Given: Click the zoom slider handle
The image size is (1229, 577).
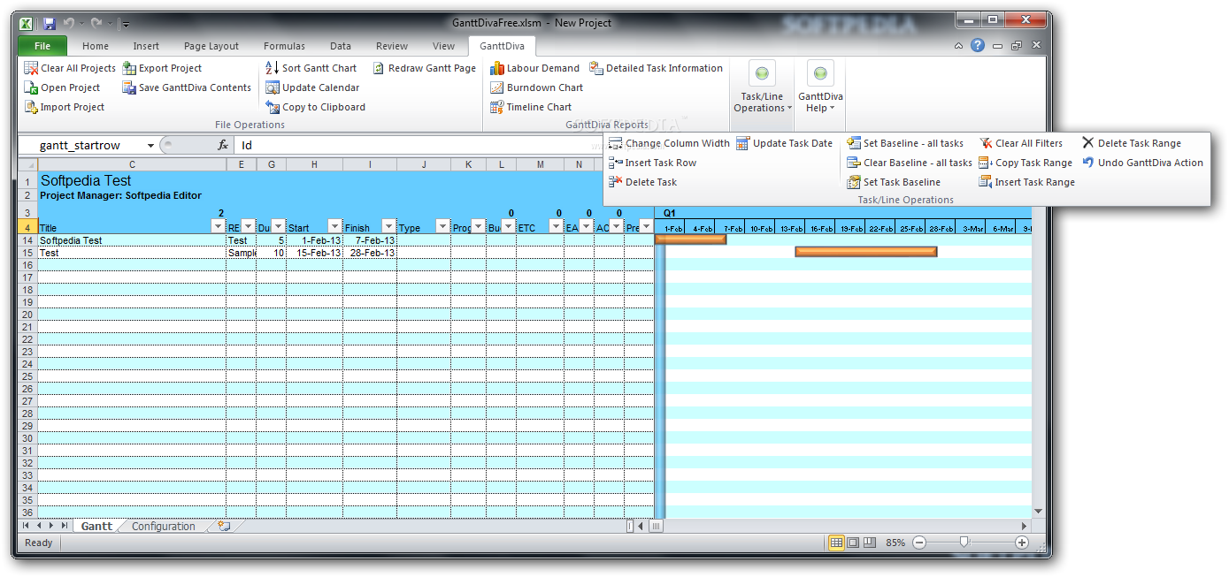Looking at the screenshot, I should tap(964, 543).
